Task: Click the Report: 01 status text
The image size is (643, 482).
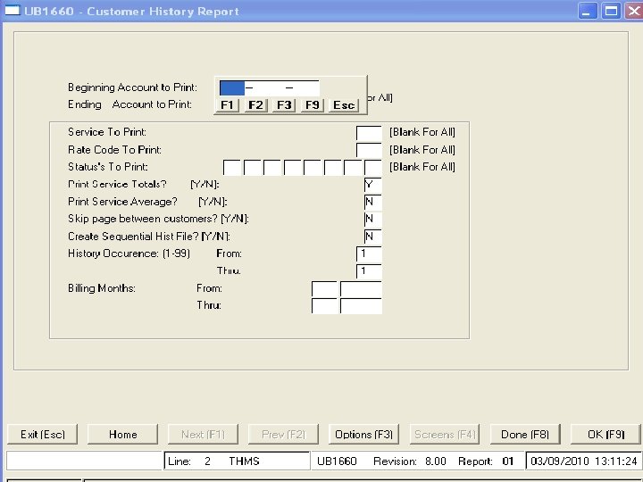Action: [486, 461]
